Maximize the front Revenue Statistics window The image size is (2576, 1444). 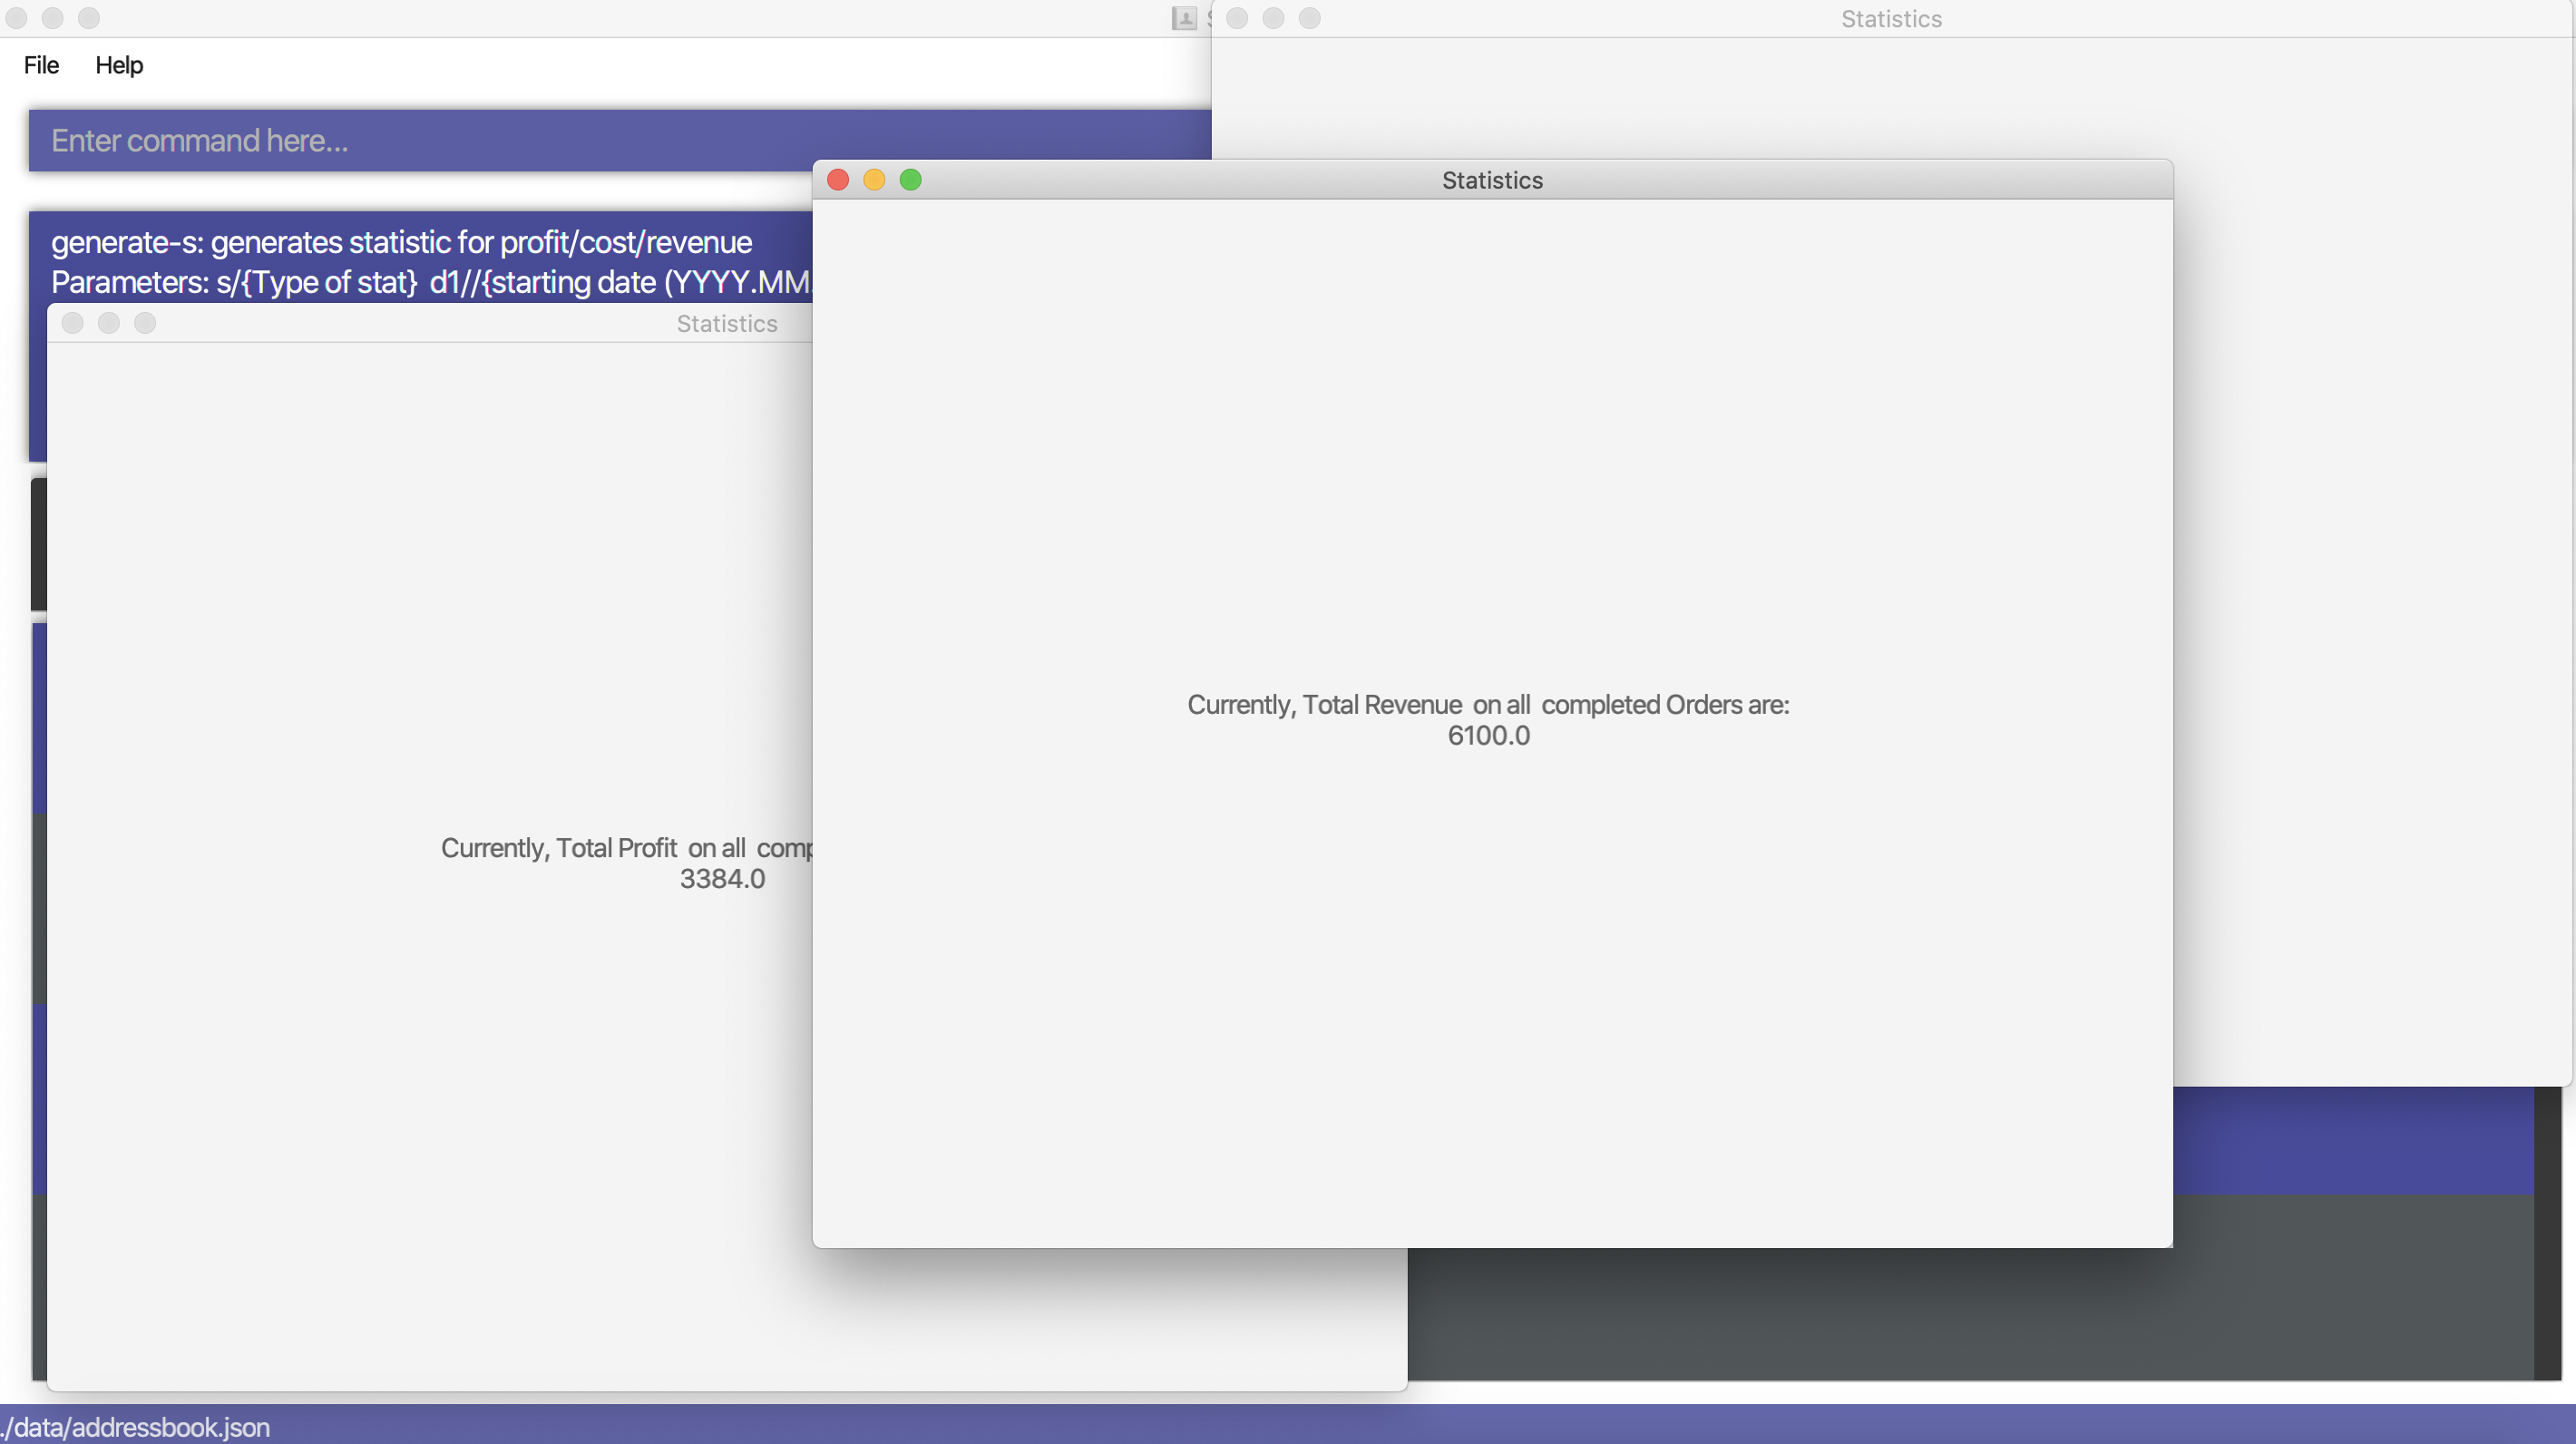tap(910, 180)
